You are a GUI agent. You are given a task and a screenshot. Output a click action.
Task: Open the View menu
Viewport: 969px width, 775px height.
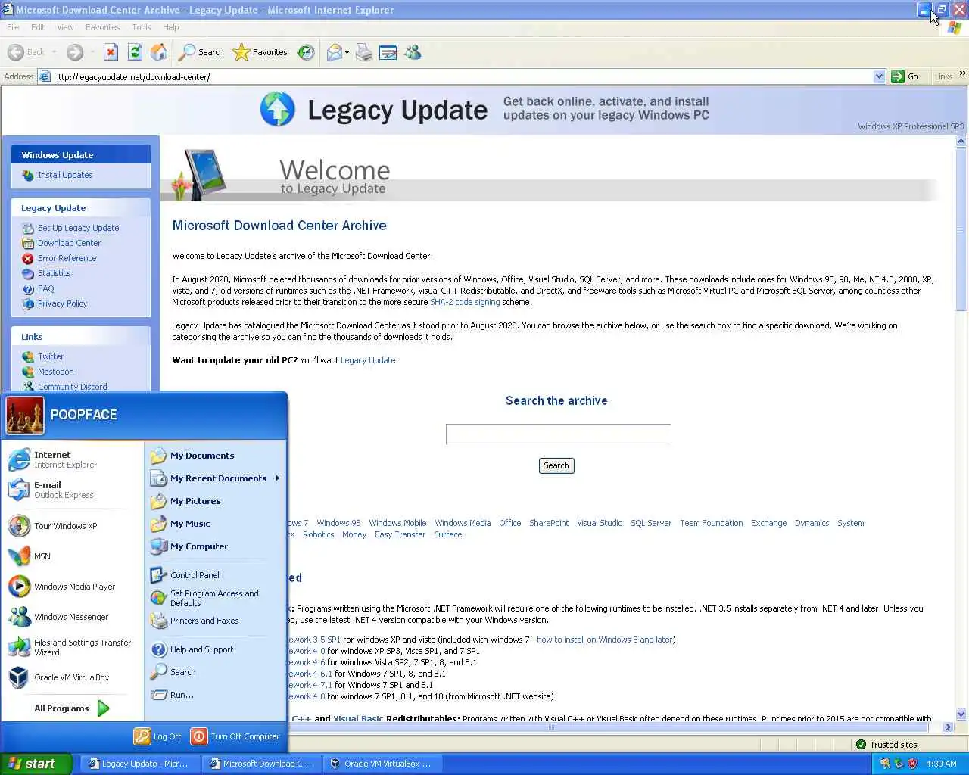[65, 27]
